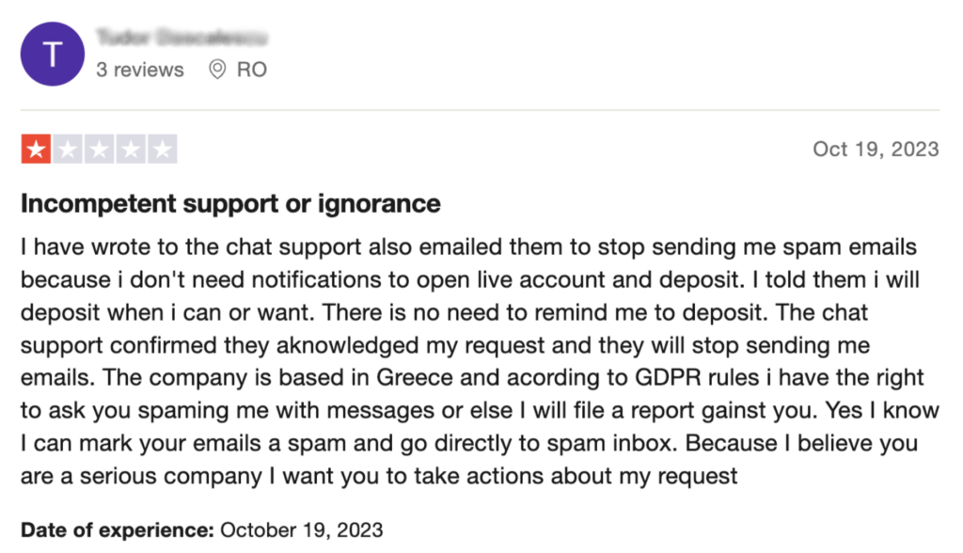Click the Oct 19, 2023 review date
Image resolution: width=963 pixels, height=553 pixels.
[876, 150]
